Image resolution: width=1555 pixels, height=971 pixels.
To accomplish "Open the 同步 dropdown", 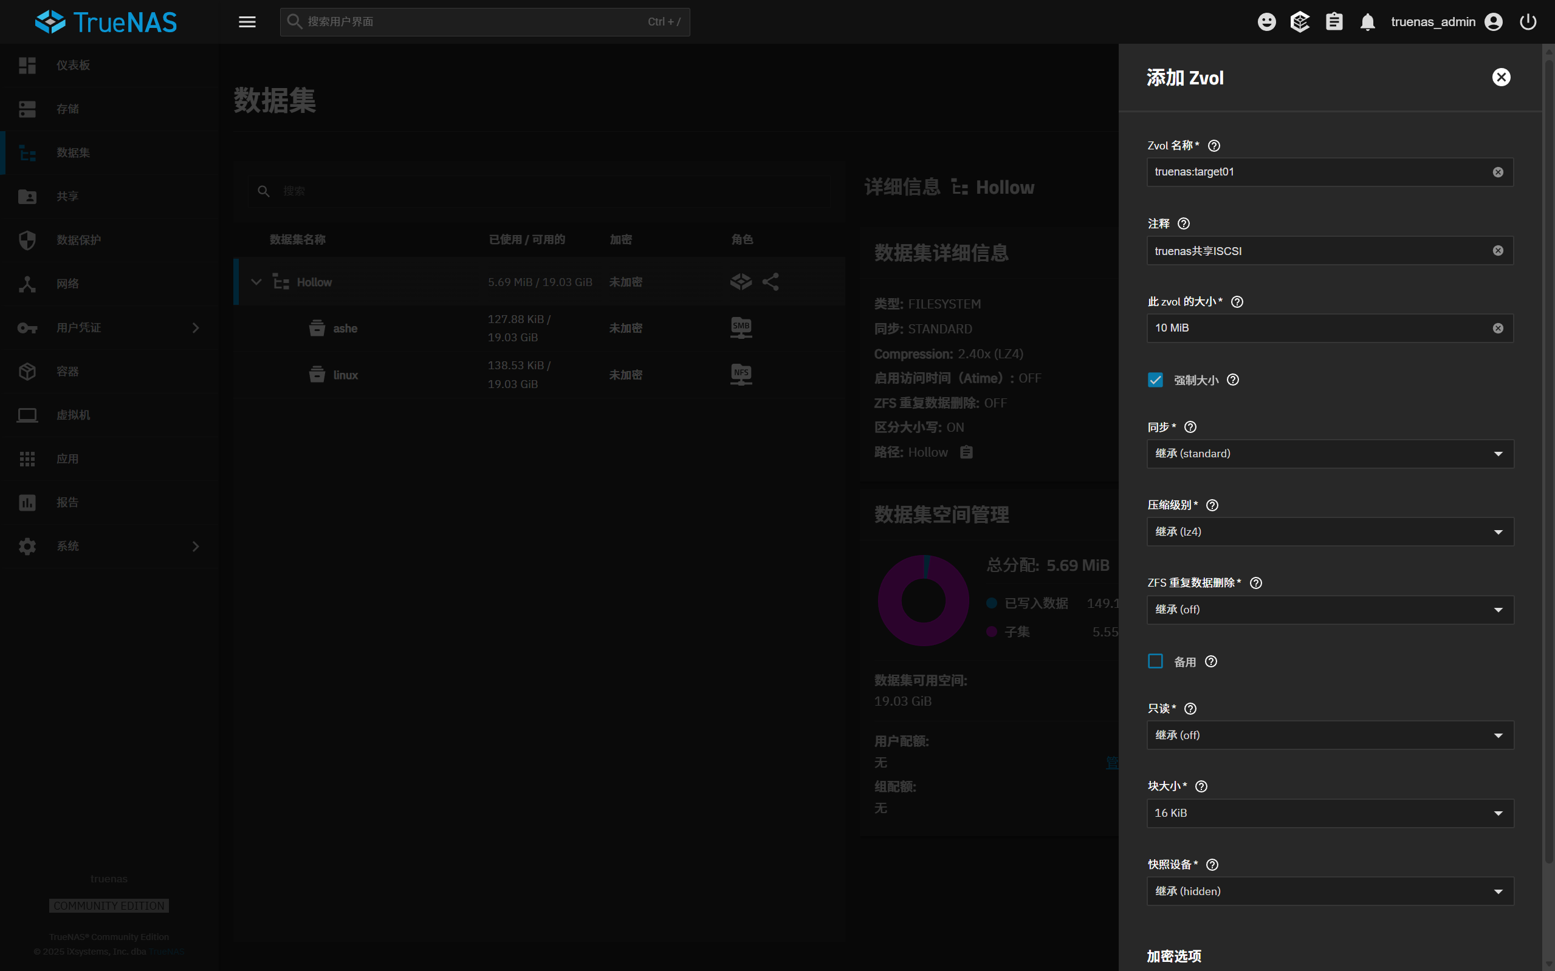I will tap(1330, 454).
